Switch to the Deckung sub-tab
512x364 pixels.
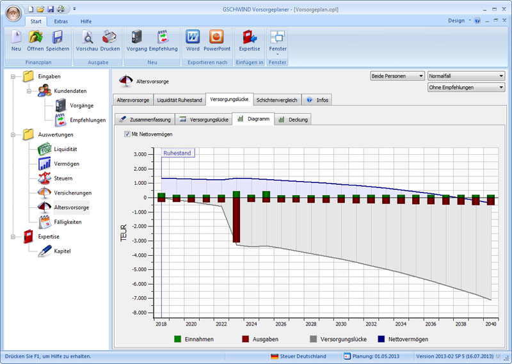point(294,119)
